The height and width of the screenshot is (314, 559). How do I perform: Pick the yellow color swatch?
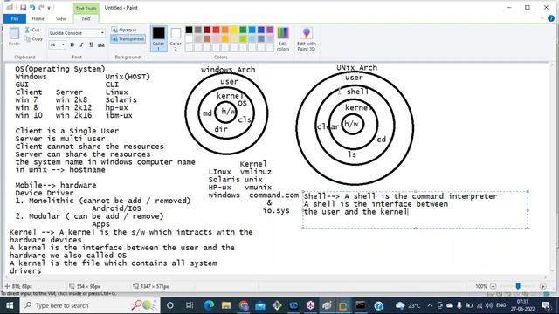(234, 30)
